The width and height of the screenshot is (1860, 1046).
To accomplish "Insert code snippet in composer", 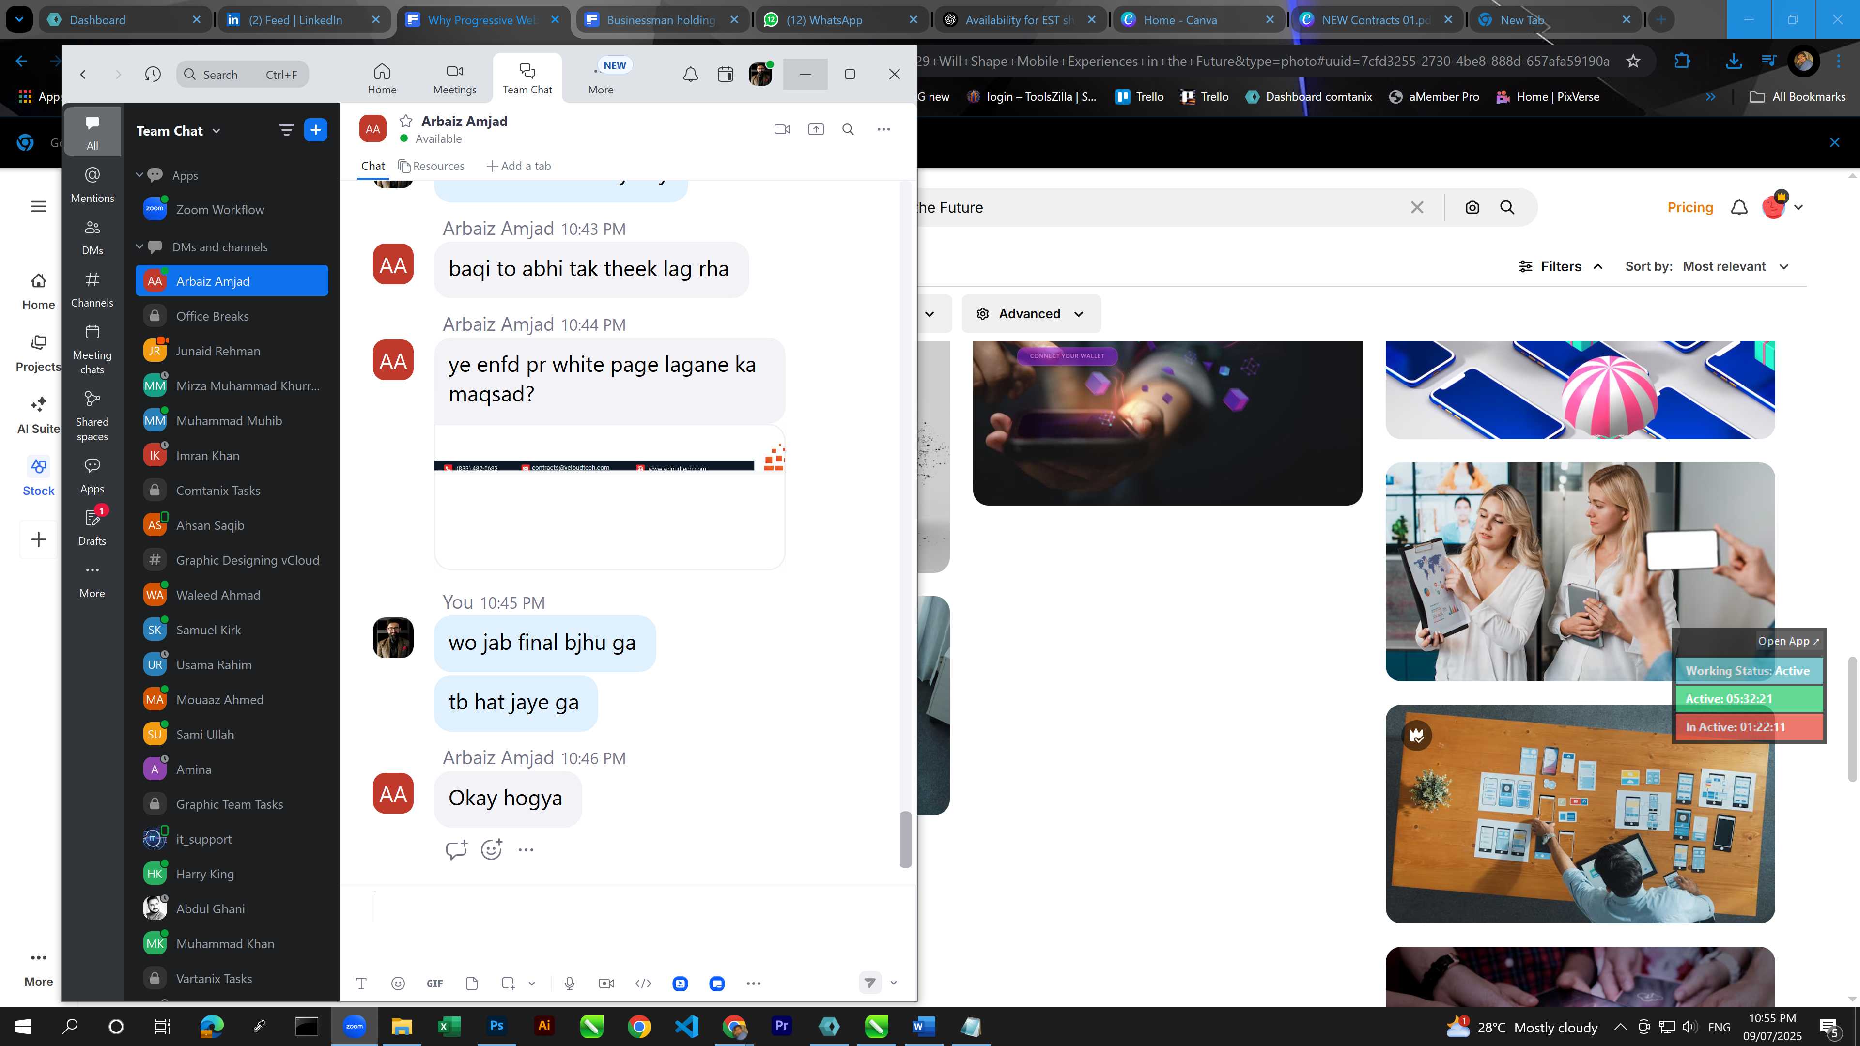I will pos(643,983).
